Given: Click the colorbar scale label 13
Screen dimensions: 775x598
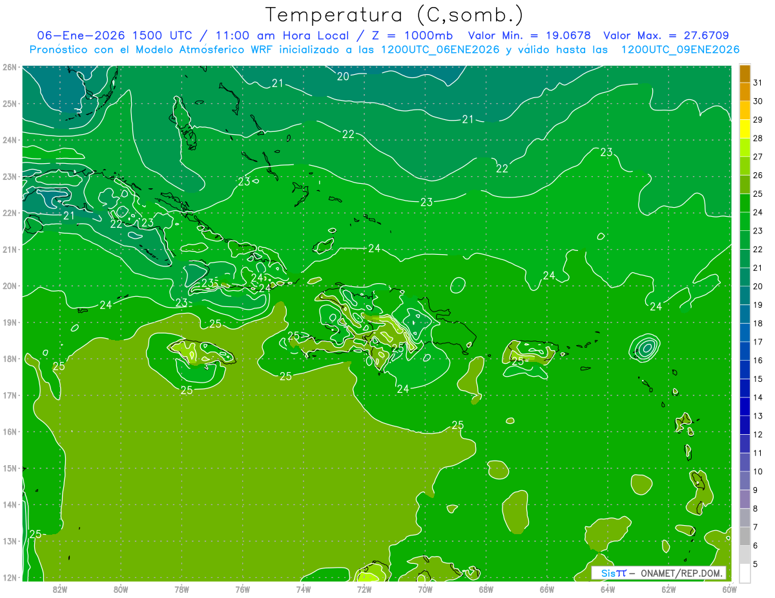Looking at the screenshot, I should tap(758, 415).
